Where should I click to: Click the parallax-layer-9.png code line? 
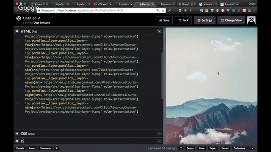pos(81,111)
